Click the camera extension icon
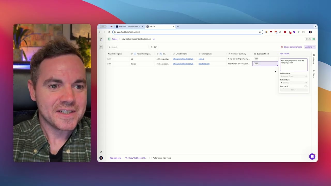Image resolution: width=331 pixels, height=186 pixels. (280, 32)
